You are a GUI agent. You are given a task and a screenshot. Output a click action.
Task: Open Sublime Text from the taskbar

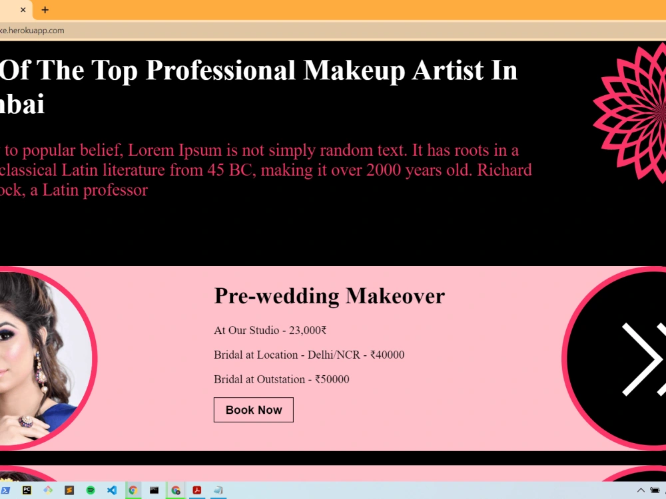pos(69,490)
